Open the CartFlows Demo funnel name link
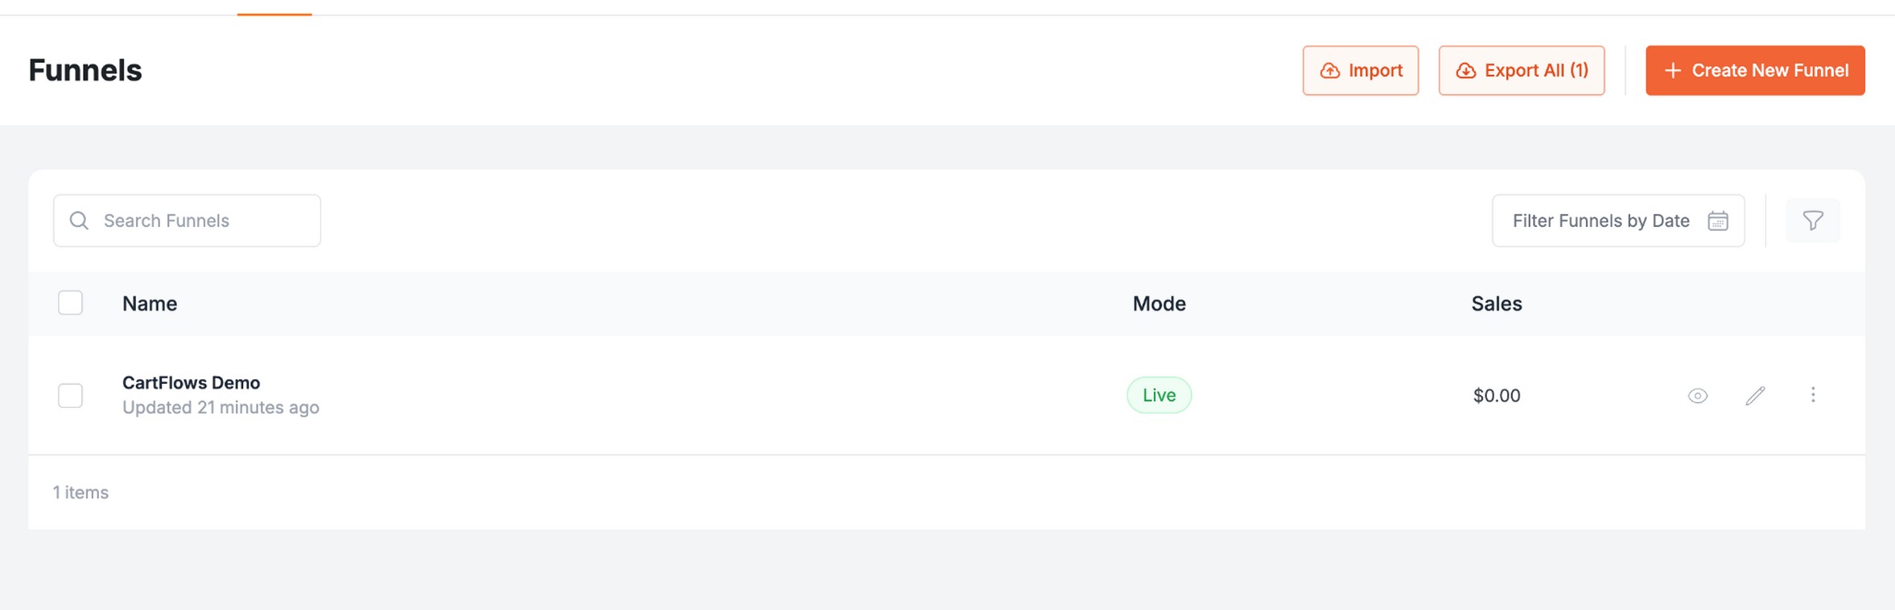This screenshot has width=1895, height=610. coord(191,382)
